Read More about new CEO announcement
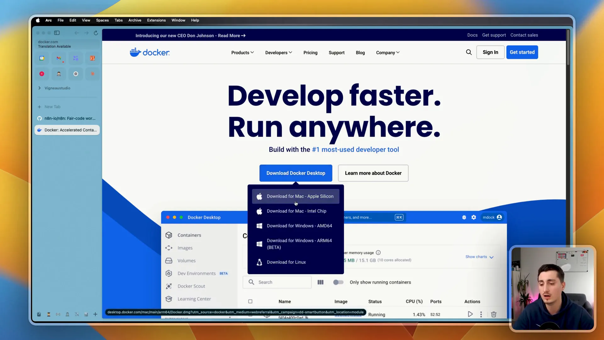This screenshot has height=340, width=604. click(232, 36)
